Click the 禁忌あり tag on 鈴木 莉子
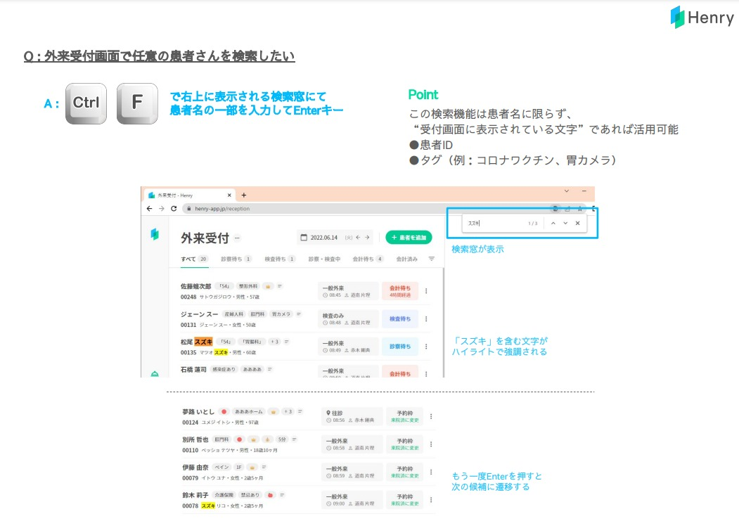739x521 pixels. pyautogui.click(x=250, y=495)
